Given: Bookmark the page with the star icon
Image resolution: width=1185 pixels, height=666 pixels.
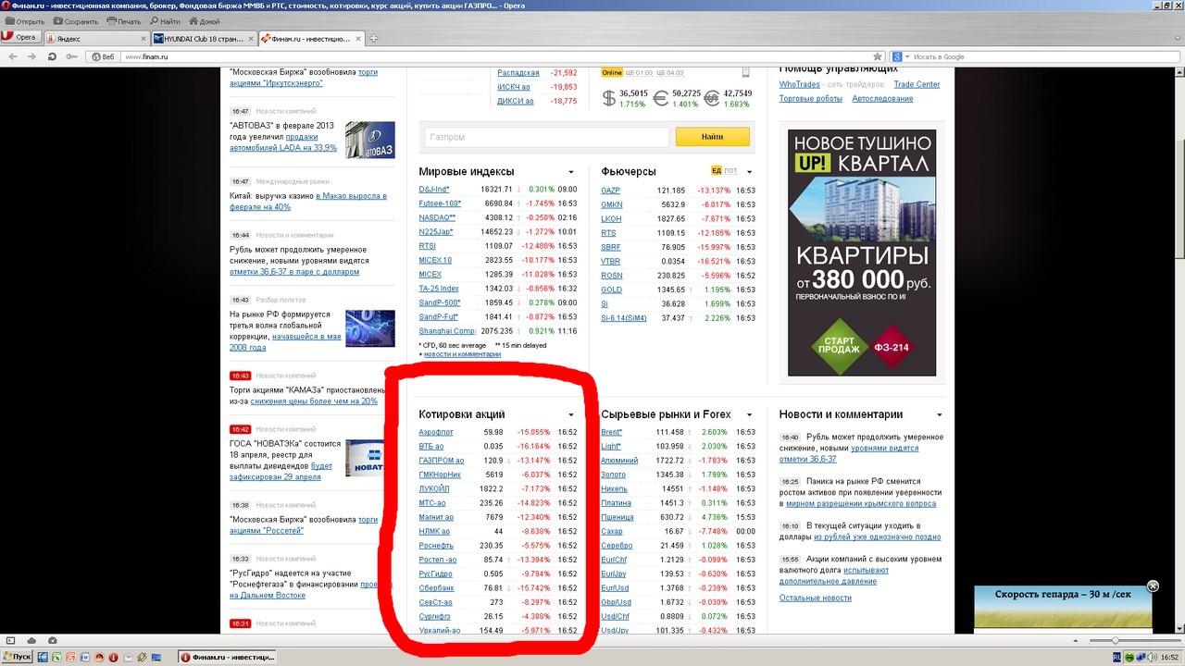Looking at the screenshot, I should pos(877,56).
